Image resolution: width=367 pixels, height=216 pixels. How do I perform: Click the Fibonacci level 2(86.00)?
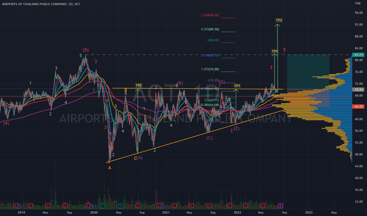(213, 40)
